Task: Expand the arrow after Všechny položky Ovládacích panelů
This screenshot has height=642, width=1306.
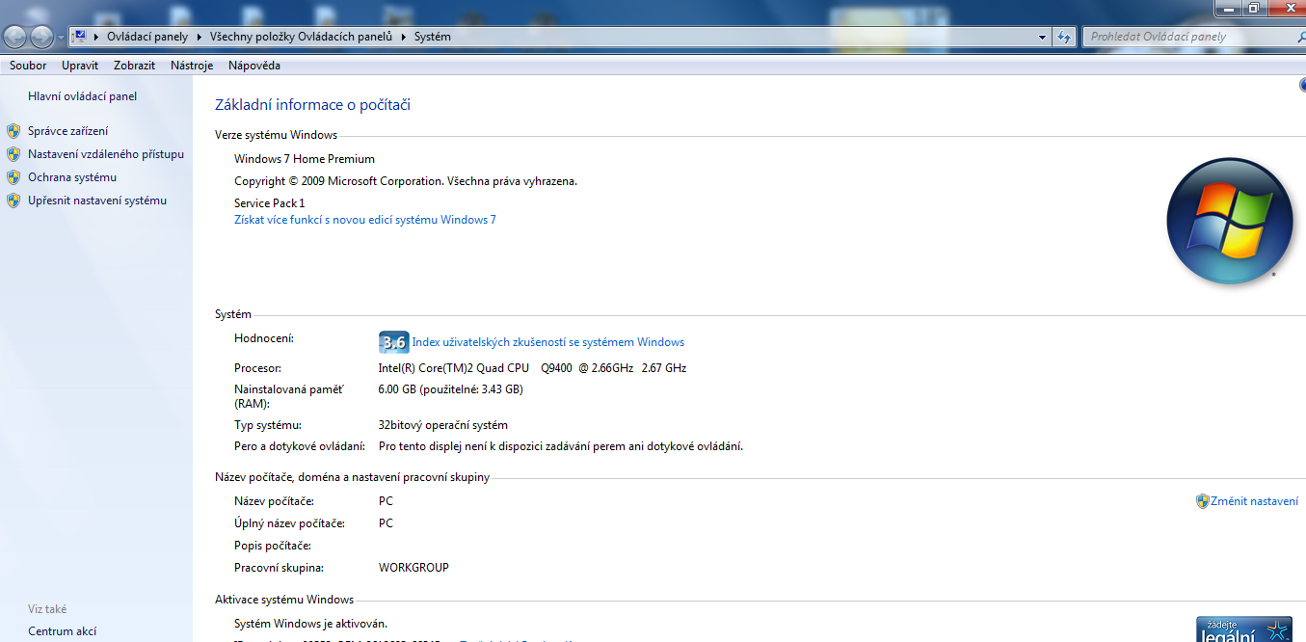Action: coord(404,37)
